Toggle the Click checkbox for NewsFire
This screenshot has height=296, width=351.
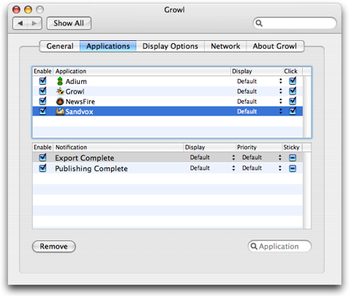tap(292, 101)
